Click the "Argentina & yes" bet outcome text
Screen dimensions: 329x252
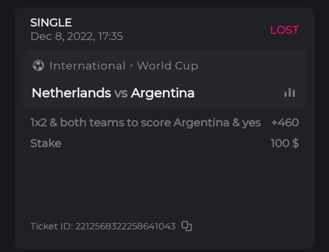pos(217,123)
